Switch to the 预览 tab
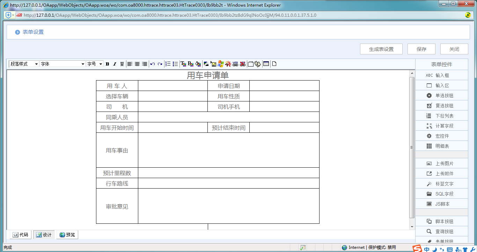The image size is (477, 252). [x=67, y=235]
